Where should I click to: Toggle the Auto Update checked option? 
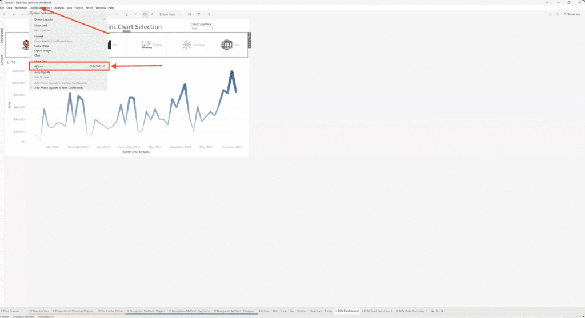coord(42,73)
